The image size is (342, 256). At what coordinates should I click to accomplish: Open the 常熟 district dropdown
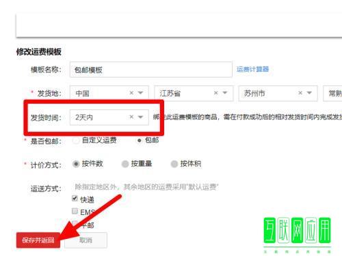[332, 94]
